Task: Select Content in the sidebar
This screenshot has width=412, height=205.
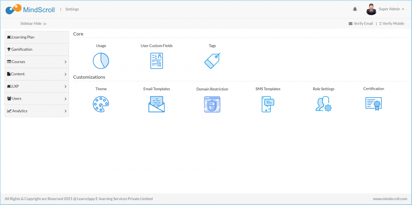Action: click(37, 74)
